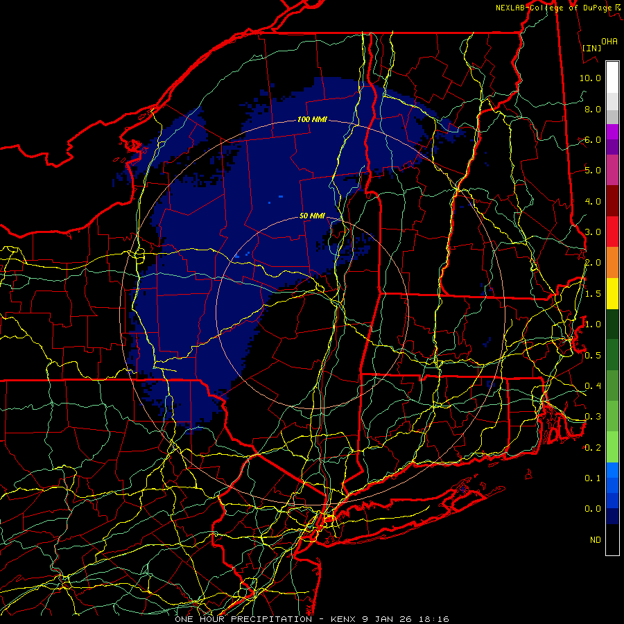
Task: Select the white color swatch at legend top
Action: (612, 78)
